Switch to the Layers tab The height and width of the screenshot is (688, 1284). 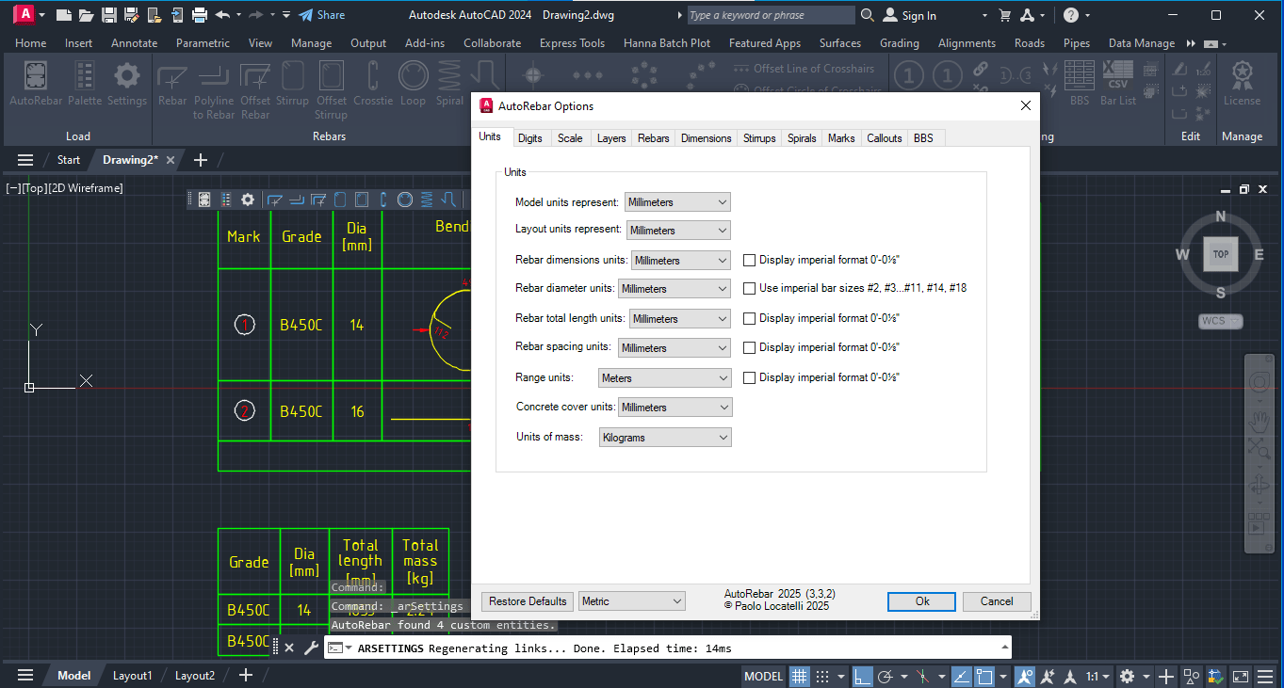[611, 138]
